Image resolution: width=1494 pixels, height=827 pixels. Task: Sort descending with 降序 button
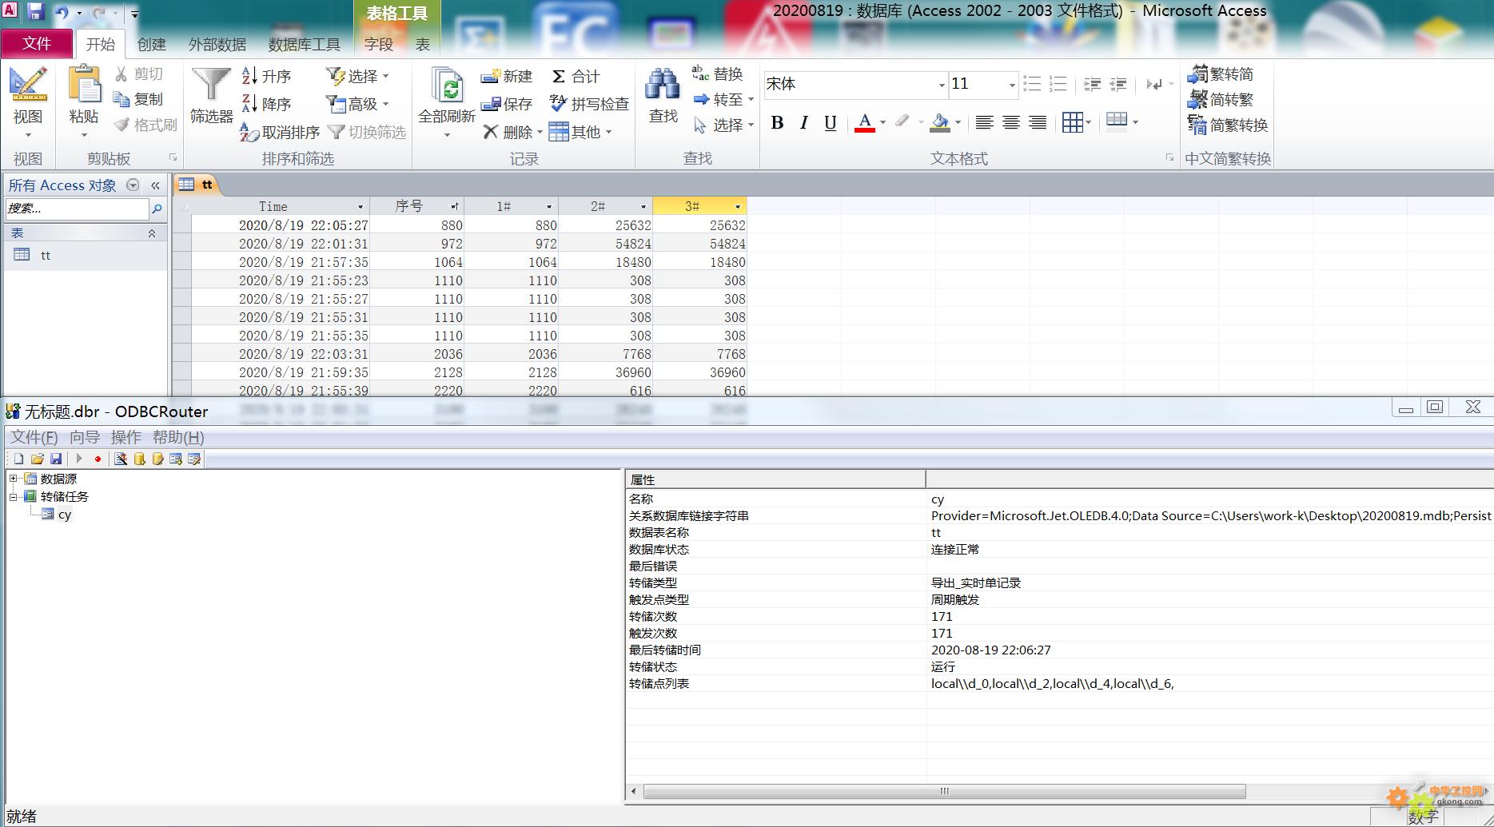(x=267, y=104)
